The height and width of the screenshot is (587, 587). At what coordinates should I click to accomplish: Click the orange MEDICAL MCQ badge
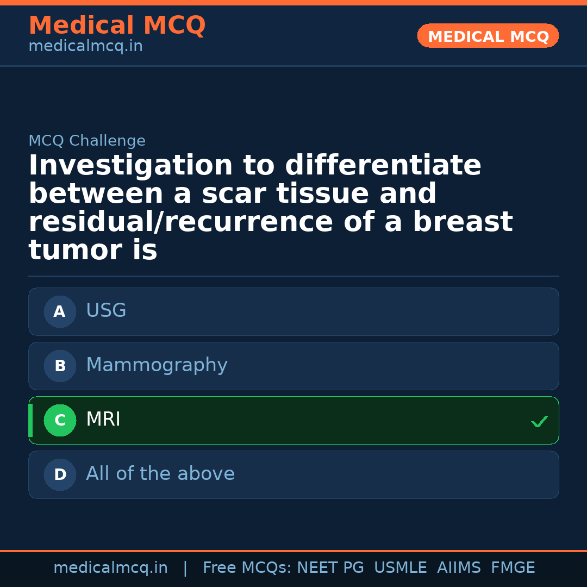(x=488, y=36)
